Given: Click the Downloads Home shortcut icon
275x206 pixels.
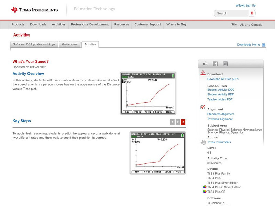Looking at the screenshot, I should (264, 44).
